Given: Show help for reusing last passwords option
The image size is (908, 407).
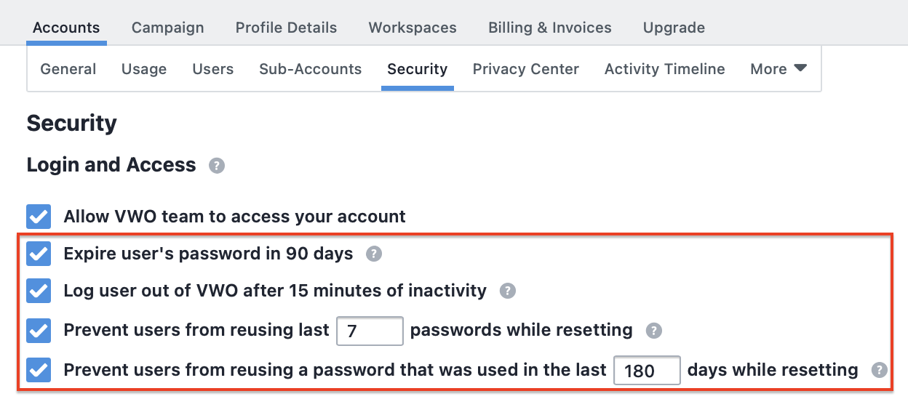Looking at the screenshot, I should [x=654, y=331].
